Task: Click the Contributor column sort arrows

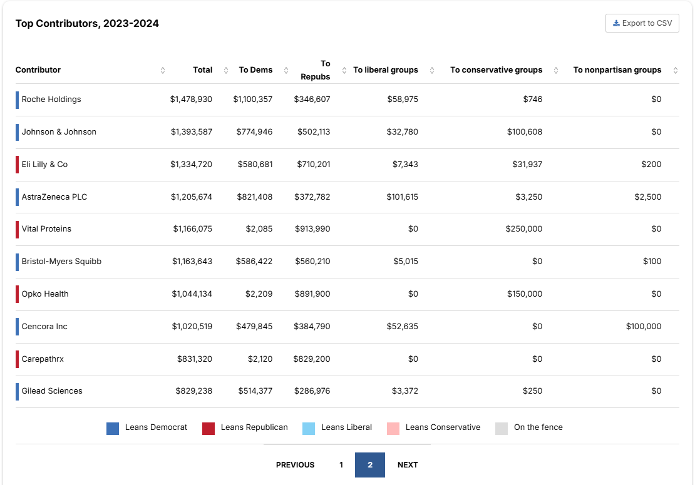Action: (163, 70)
